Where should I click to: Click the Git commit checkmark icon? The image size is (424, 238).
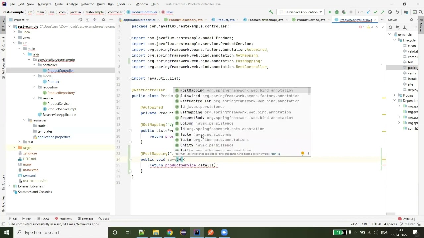[375, 12]
